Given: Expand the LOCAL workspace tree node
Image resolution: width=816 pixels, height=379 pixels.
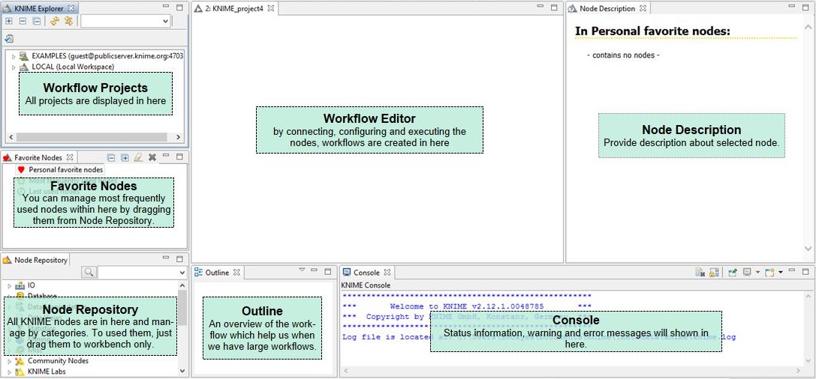Looking at the screenshot, I should click(x=14, y=67).
